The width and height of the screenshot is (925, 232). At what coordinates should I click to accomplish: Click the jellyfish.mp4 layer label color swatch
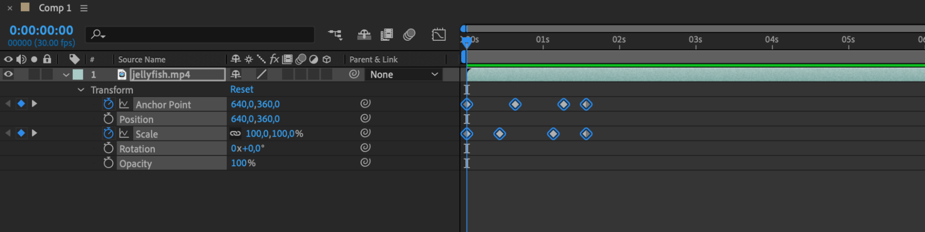(x=78, y=75)
